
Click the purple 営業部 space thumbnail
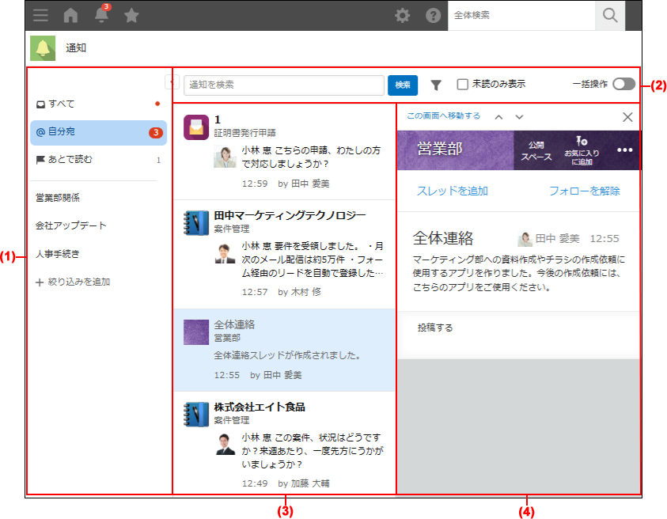(196, 331)
